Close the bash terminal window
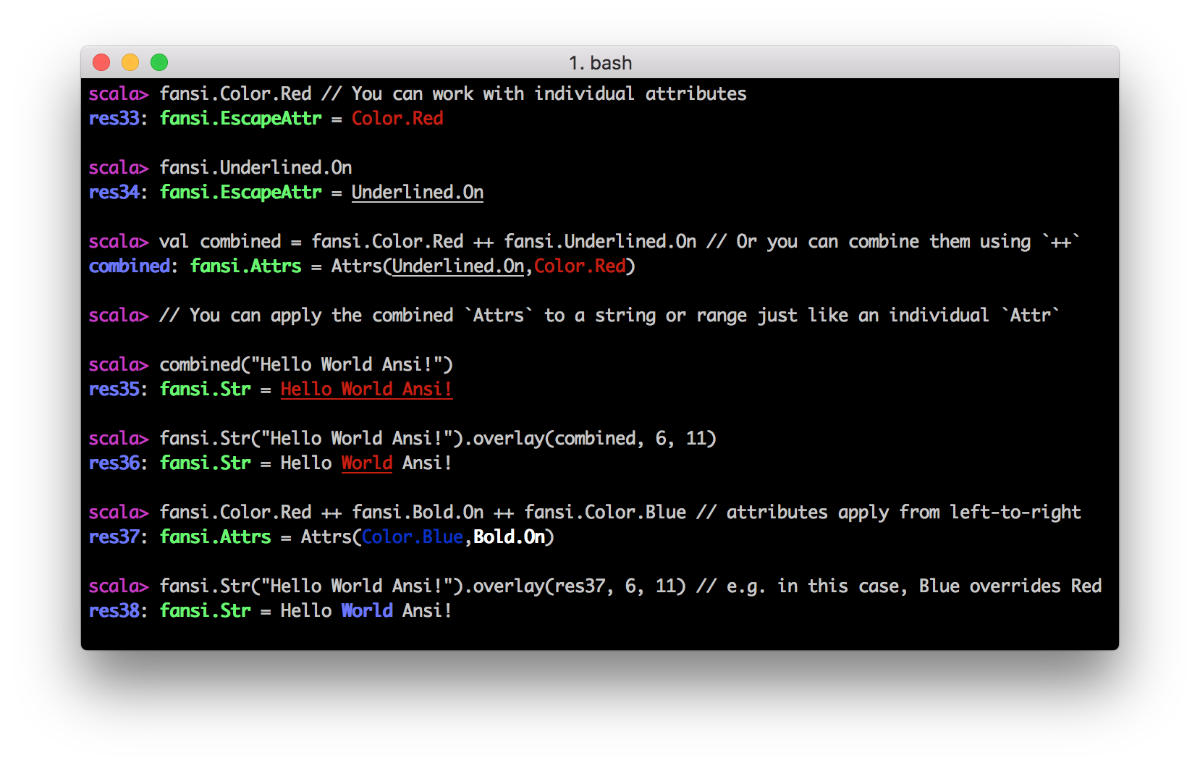1200x766 pixels. (101, 62)
